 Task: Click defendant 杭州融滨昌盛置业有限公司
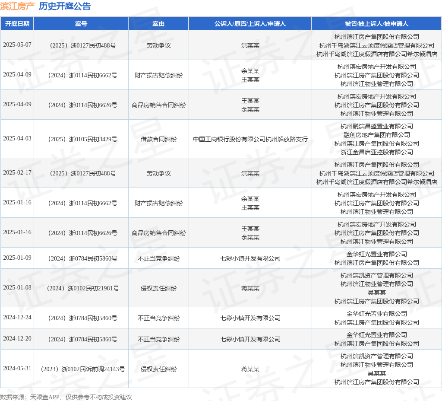click(x=376, y=127)
